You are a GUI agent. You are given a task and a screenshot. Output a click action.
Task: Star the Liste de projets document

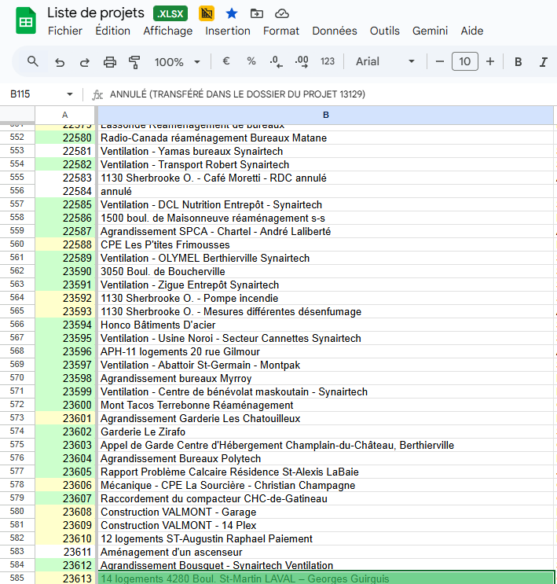click(232, 13)
